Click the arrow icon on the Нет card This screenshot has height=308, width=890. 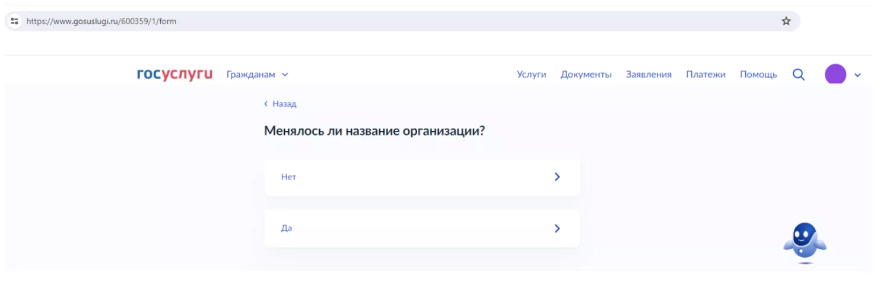(x=557, y=177)
